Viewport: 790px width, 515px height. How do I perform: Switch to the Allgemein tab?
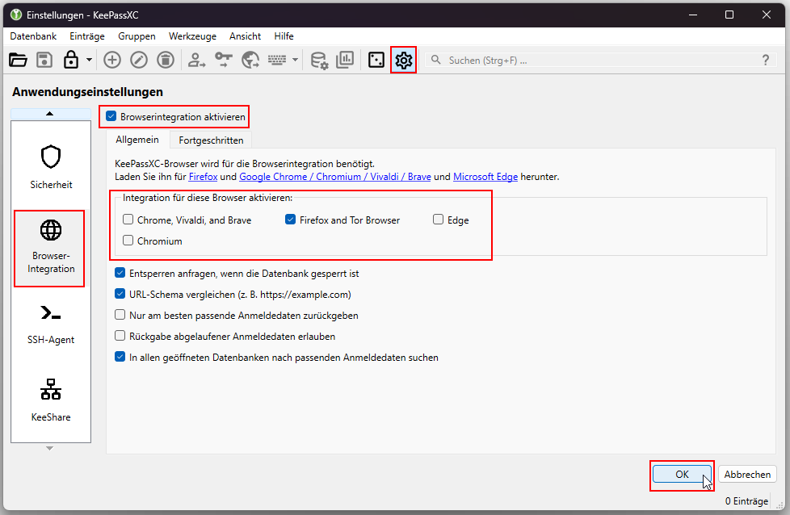pos(137,140)
